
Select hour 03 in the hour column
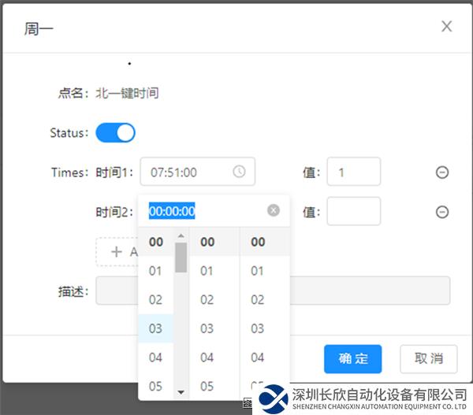point(155,328)
